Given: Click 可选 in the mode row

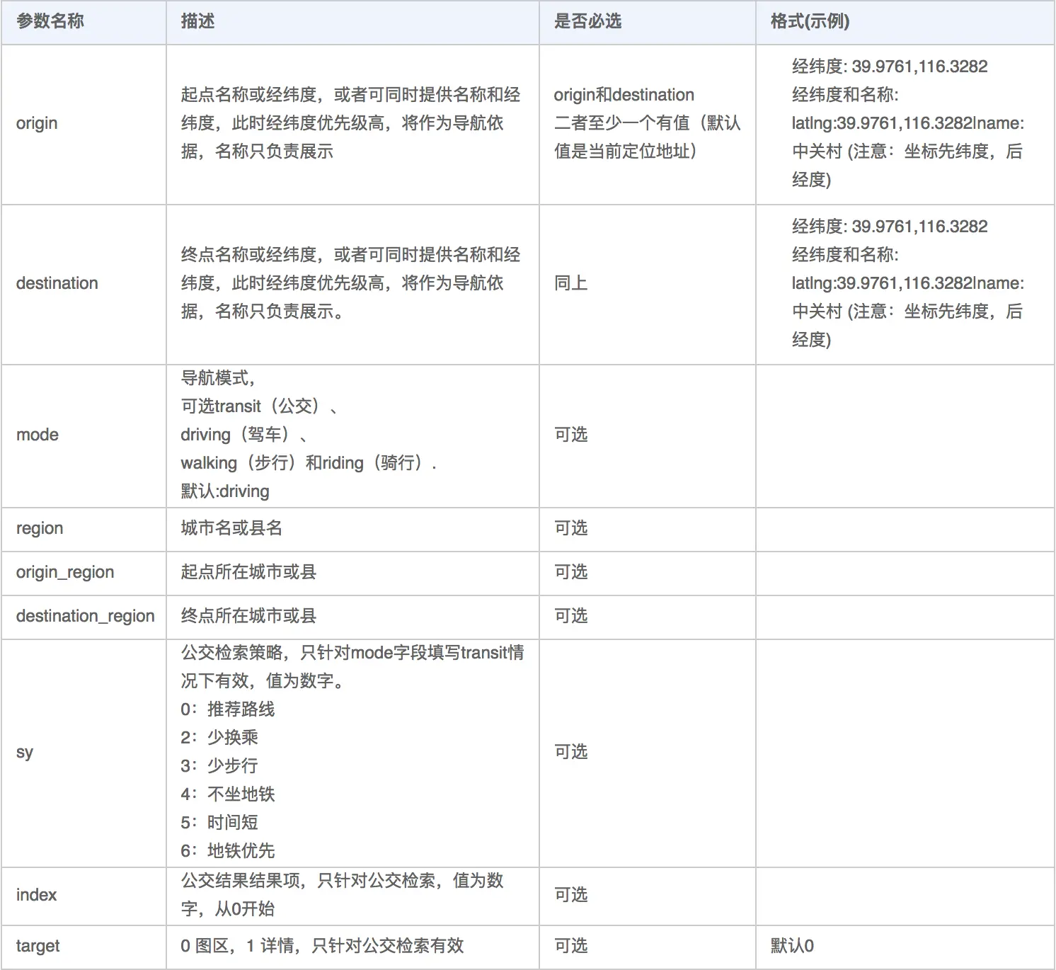Looking at the screenshot, I should coord(570,435).
